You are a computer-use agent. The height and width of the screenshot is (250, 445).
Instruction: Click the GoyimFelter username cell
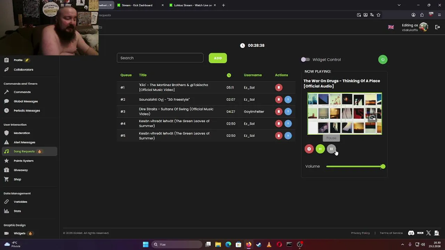click(x=254, y=111)
